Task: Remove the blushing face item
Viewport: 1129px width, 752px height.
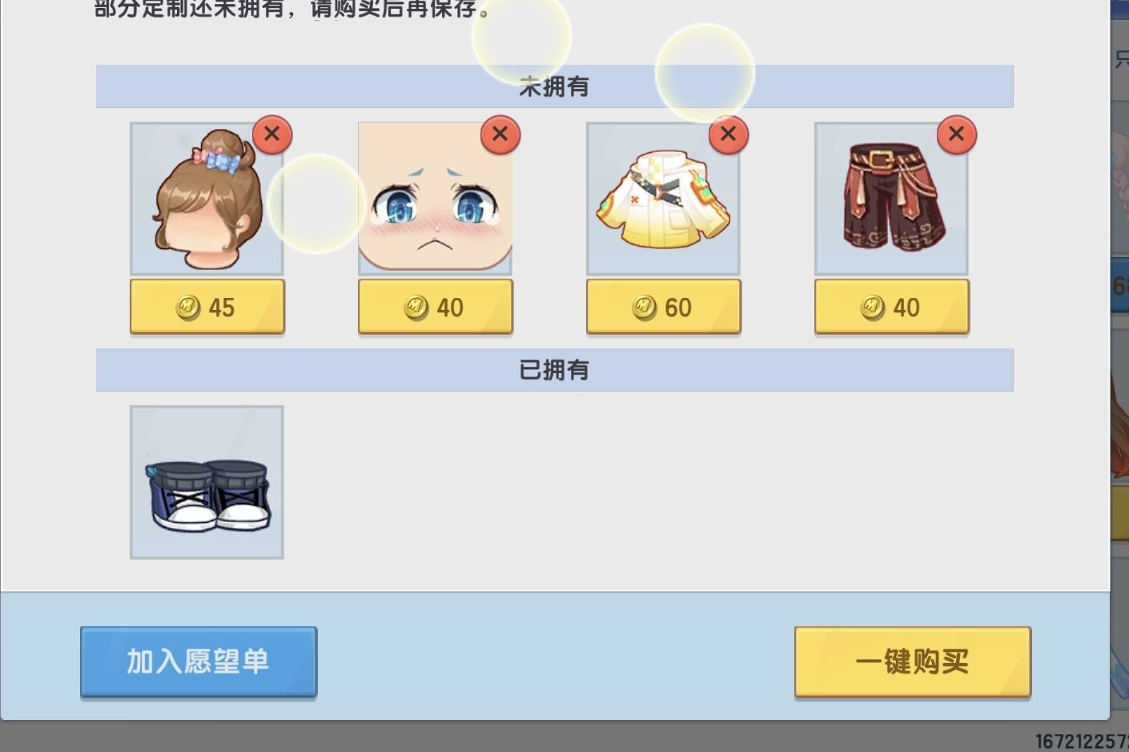Action: click(500, 135)
